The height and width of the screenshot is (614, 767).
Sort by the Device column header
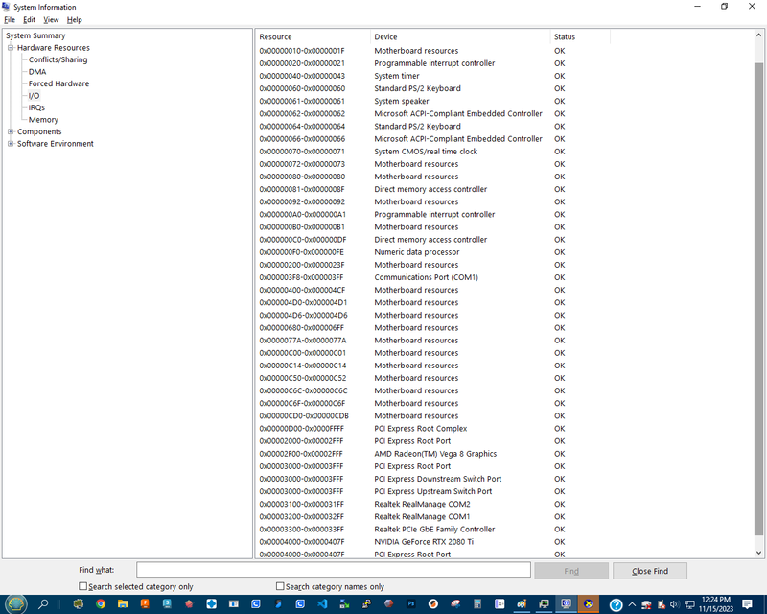(x=460, y=36)
